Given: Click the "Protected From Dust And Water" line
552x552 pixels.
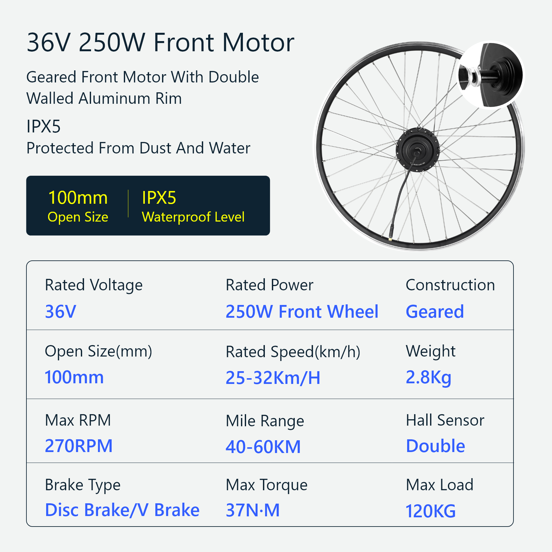Looking at the screenshot, I should pos(138,148).
